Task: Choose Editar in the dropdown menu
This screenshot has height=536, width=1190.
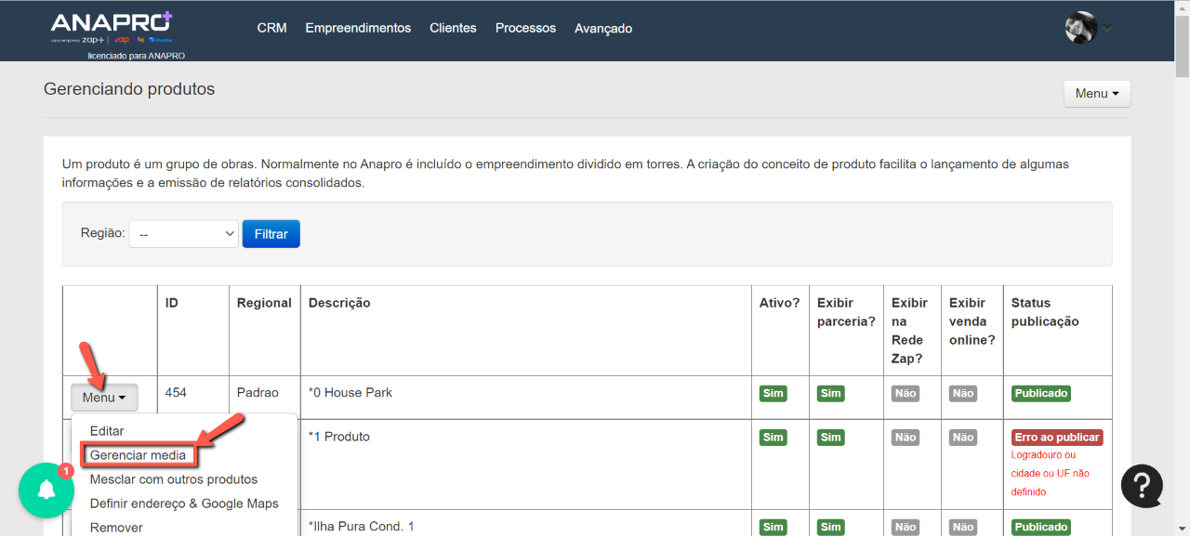Action: (107, 431)
